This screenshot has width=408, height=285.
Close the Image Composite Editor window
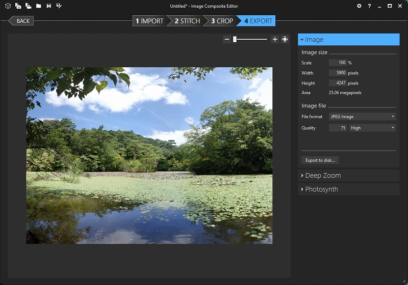pos(400,6)
